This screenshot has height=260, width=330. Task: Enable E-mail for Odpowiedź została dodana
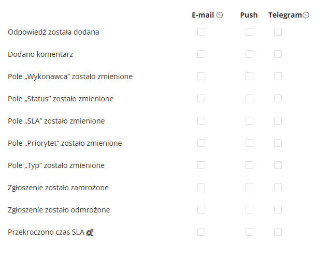pos(201,32)
